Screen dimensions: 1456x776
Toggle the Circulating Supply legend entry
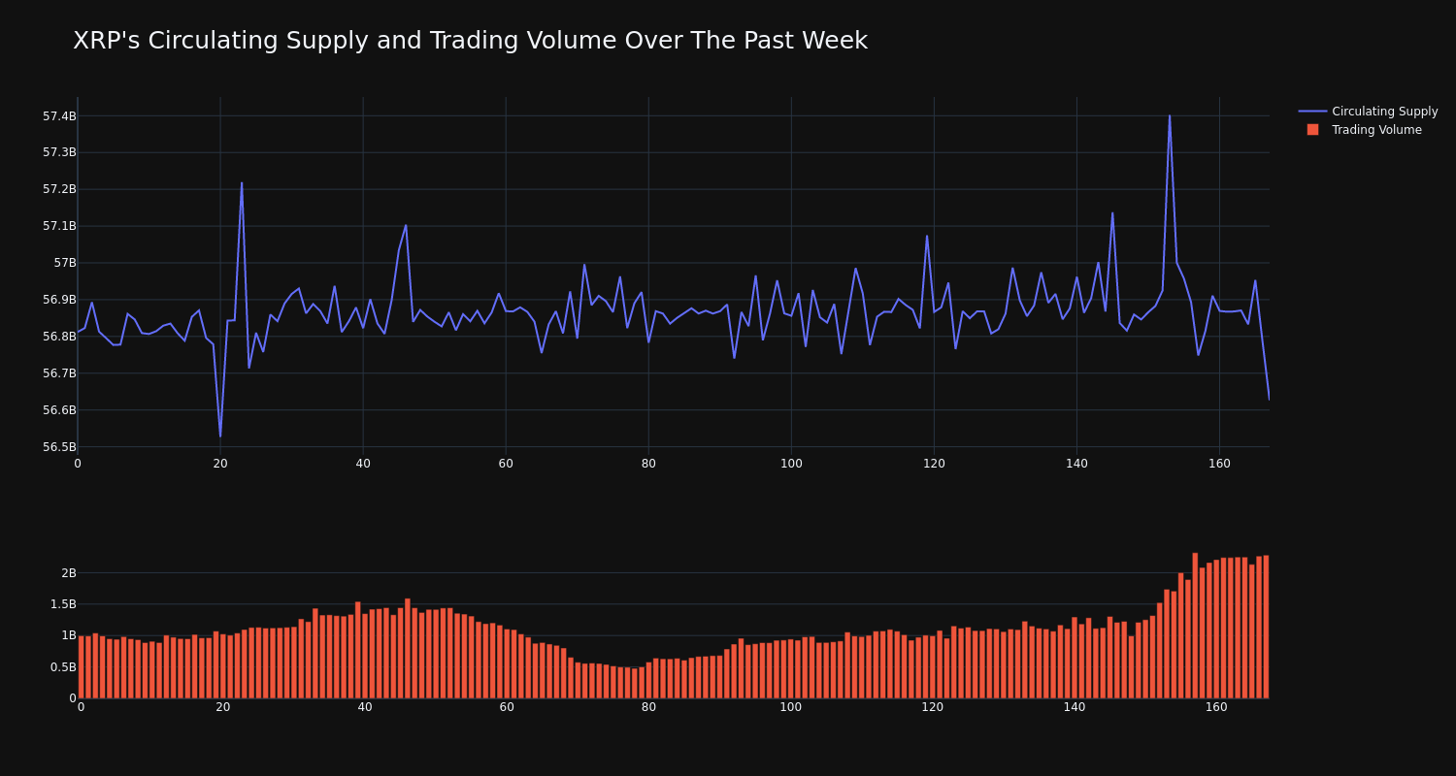tap(1368, 112)
